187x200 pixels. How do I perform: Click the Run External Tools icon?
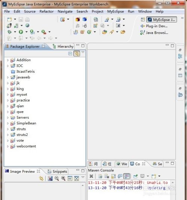44,32
